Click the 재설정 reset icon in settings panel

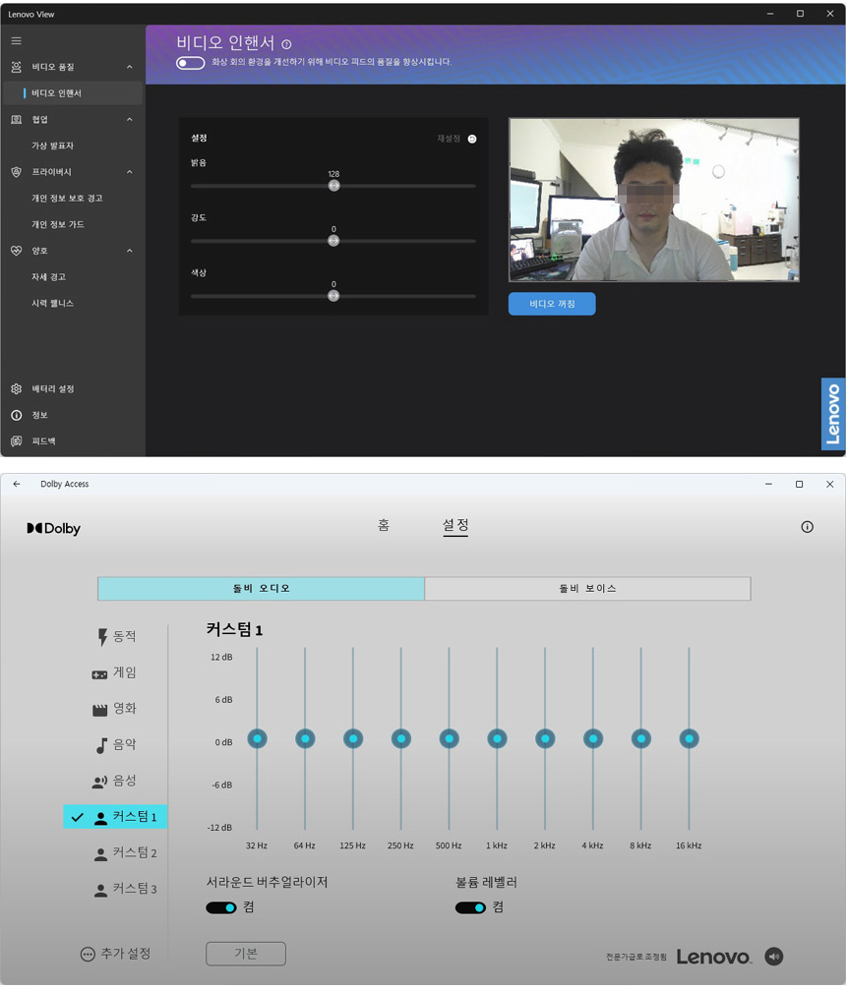pyautogui.click(x=472, y=139)
